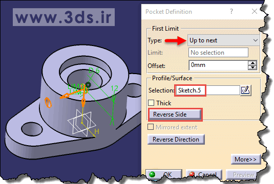Toggle the Mirrored extent checkbox

point(151,127)
